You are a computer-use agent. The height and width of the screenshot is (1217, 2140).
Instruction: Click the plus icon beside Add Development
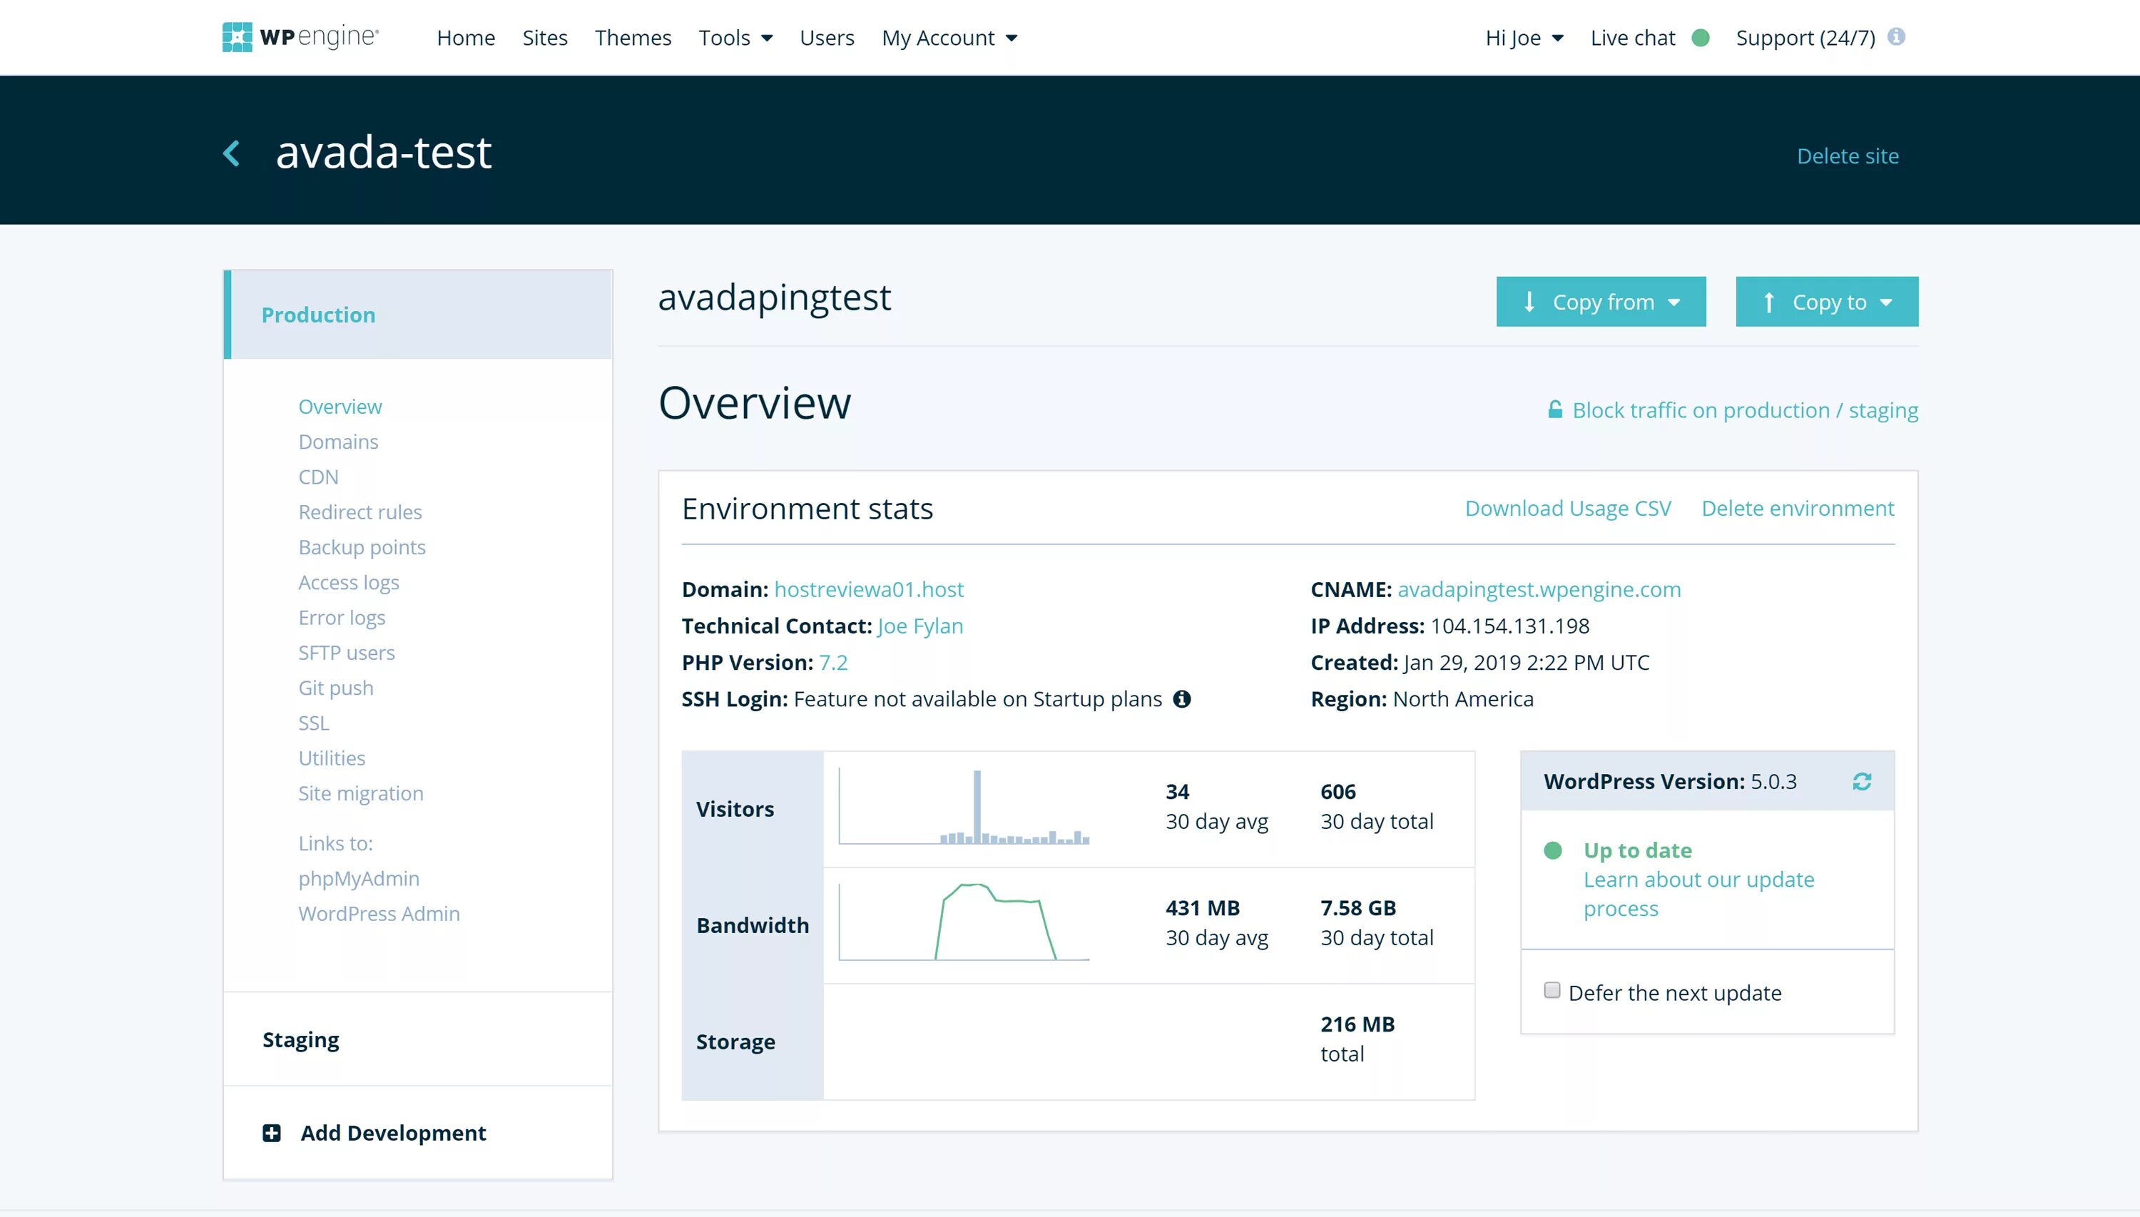click(x=272, y=1133)
